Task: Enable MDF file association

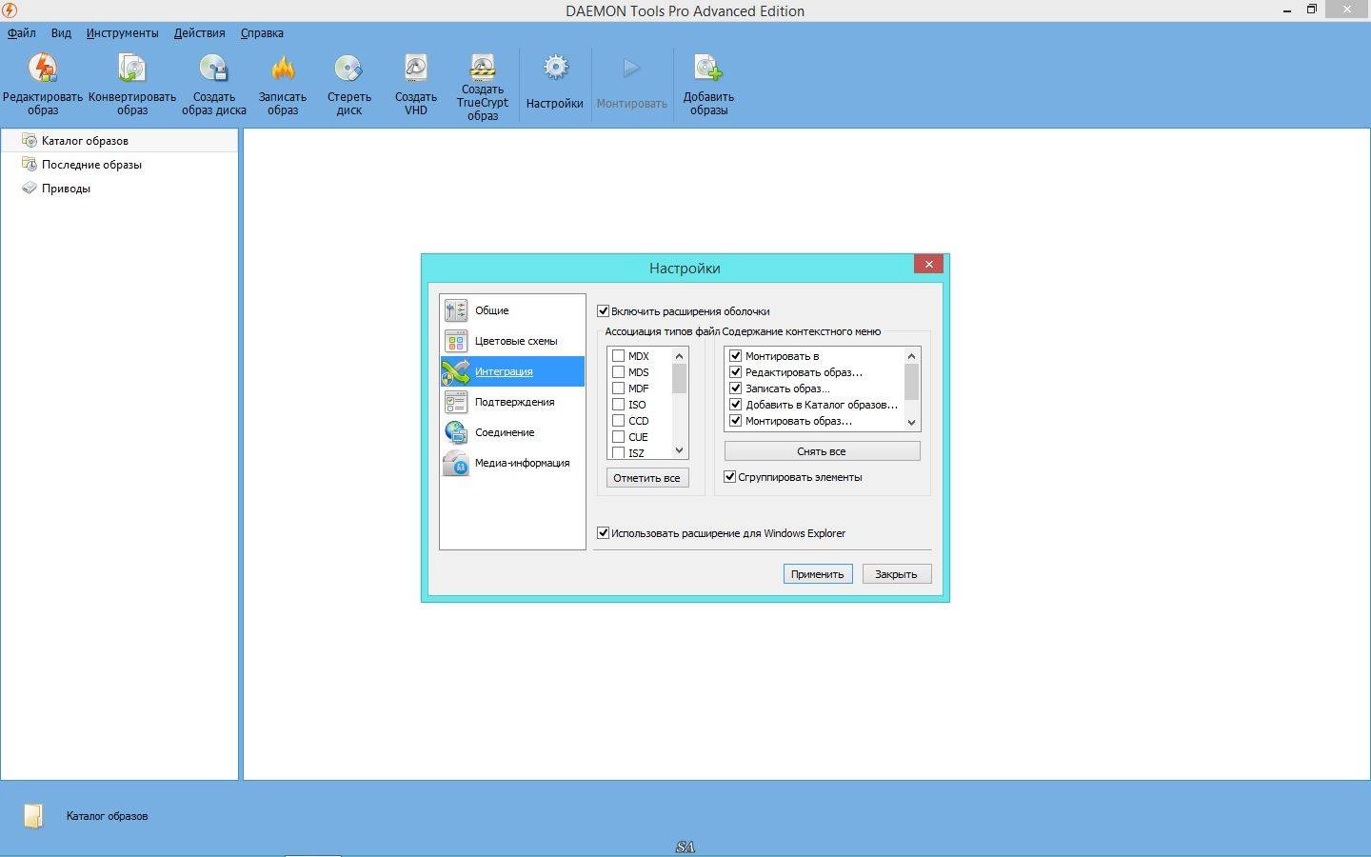Action: [x=618, y=389]
